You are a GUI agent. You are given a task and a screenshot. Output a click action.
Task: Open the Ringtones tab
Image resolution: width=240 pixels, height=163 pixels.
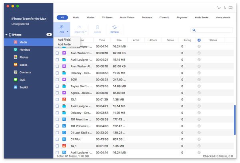point(182,18)
